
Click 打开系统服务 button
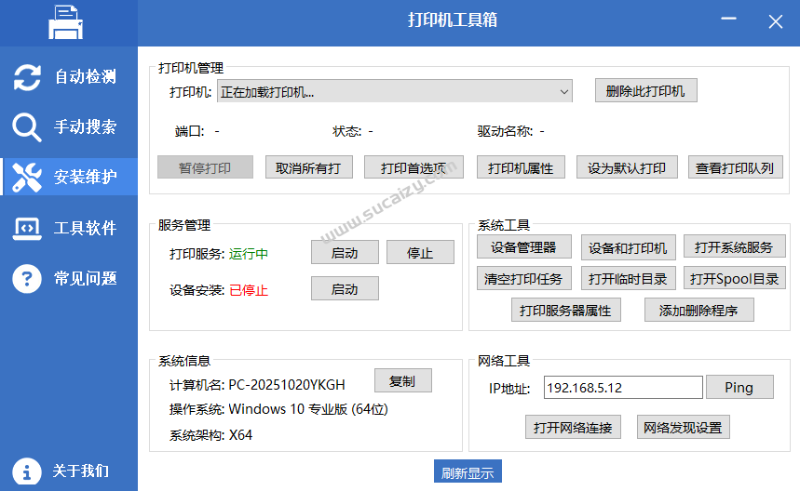[x=734, y=247]
